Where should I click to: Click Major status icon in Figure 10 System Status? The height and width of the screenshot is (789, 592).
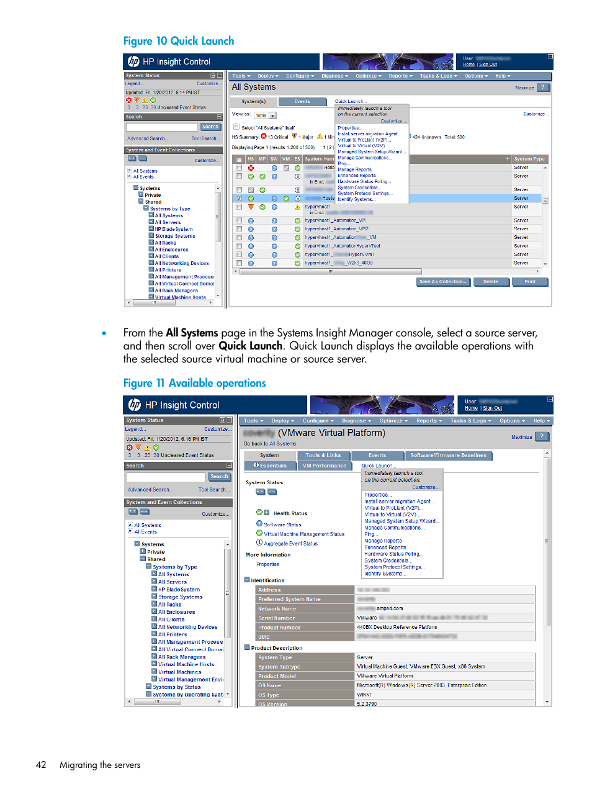click(x=137, y=100)
